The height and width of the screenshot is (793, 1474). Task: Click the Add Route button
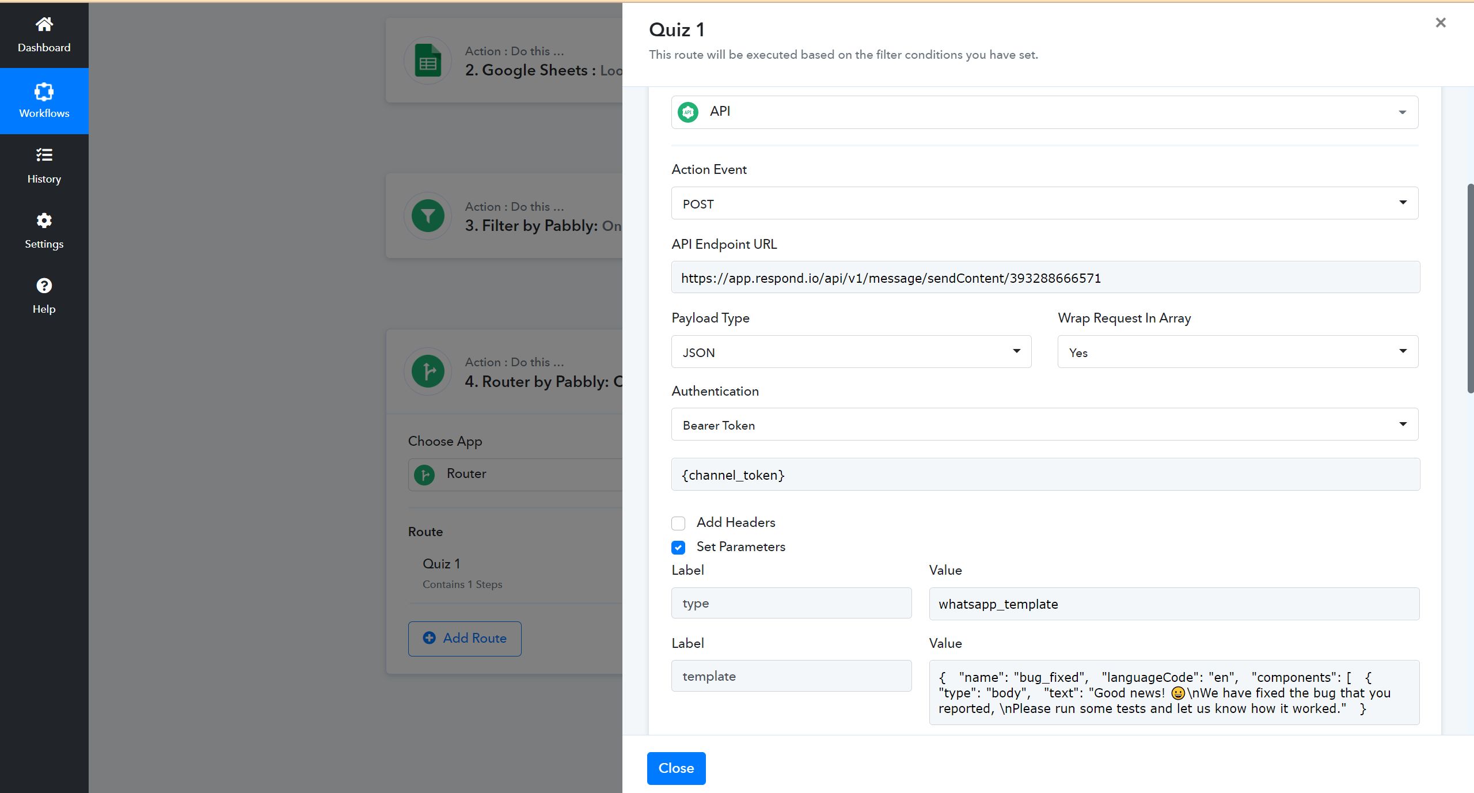click(465, 639)
